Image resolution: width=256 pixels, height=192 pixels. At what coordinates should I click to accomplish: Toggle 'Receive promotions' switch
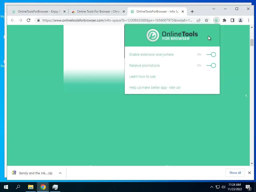click(211, 65)
